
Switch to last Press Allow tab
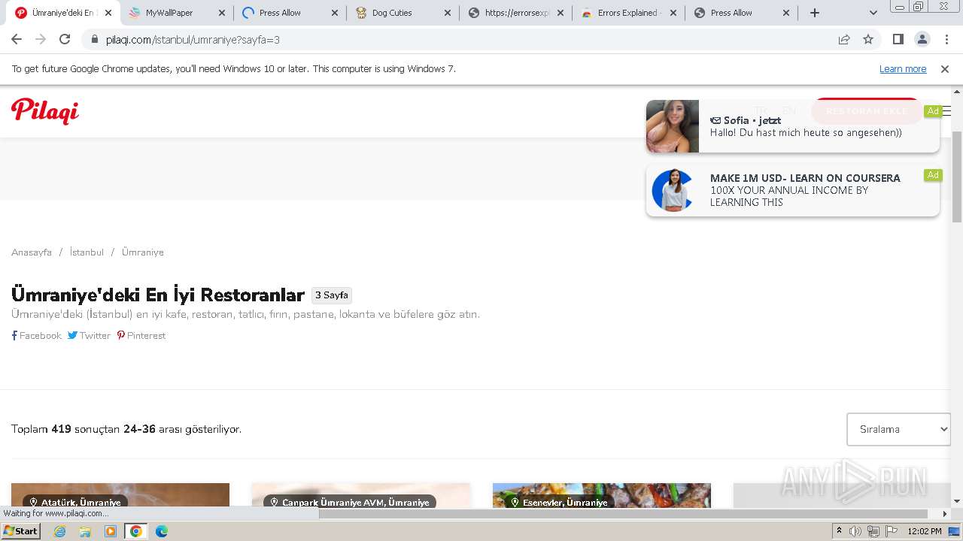pyautogui.click(x=741, y=13)
